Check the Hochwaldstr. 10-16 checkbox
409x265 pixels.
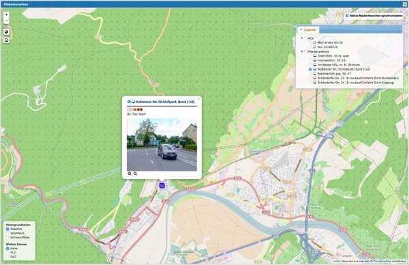coord(310,60)
